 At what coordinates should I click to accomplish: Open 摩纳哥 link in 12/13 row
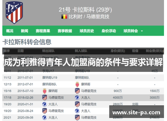click(86, 84)
